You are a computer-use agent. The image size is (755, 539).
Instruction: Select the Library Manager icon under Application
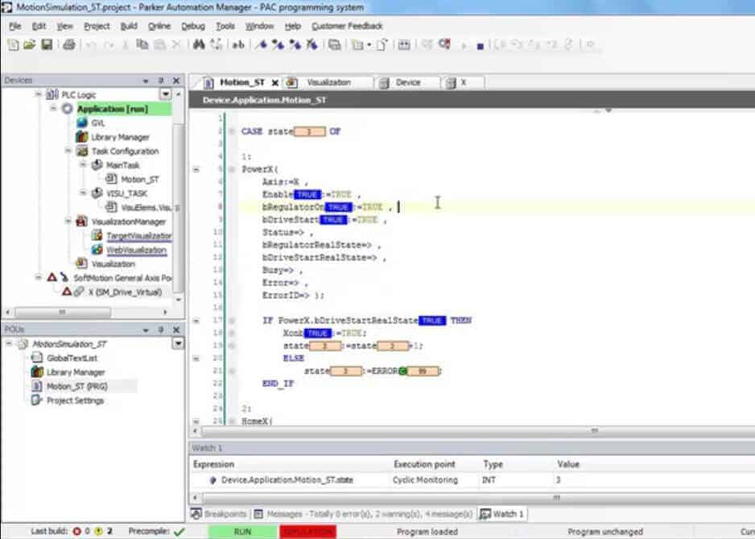point(82,137)
